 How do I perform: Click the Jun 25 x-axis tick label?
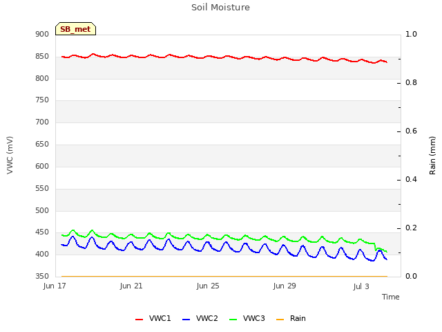point(208,286)
